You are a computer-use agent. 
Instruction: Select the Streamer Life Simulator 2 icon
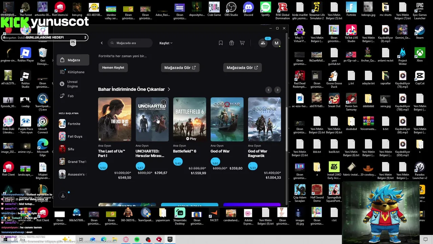click(317, 11)
